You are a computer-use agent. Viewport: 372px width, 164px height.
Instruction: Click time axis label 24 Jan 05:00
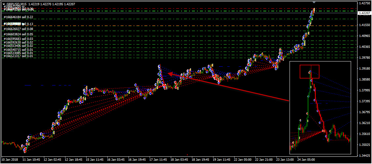pos(306,160)
